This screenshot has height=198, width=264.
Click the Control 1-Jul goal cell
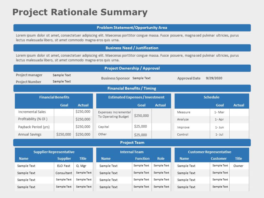219,134
